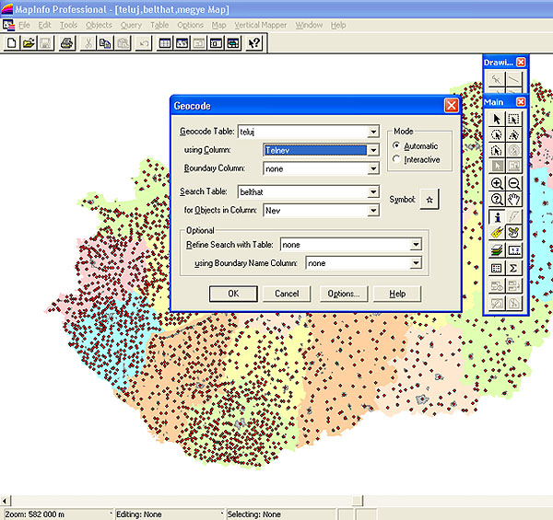Activate the Info tool icon
Image resolution: width=553 pixels, height=520 pixels.
coord(497,216)
